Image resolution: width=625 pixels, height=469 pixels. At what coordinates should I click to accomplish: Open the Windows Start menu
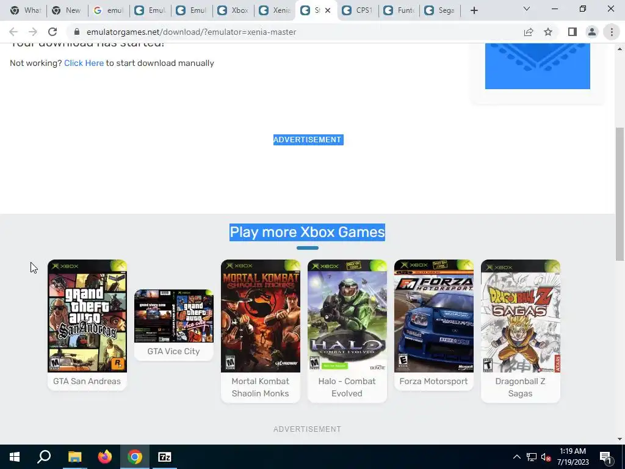pos(15,457)
